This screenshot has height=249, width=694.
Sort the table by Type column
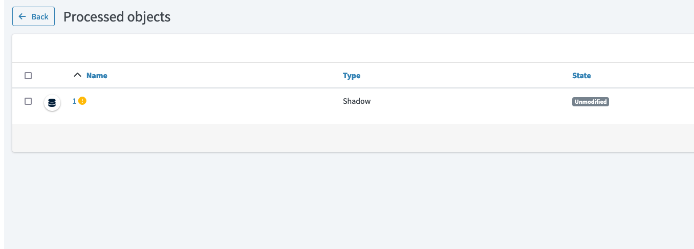(351, 76)
